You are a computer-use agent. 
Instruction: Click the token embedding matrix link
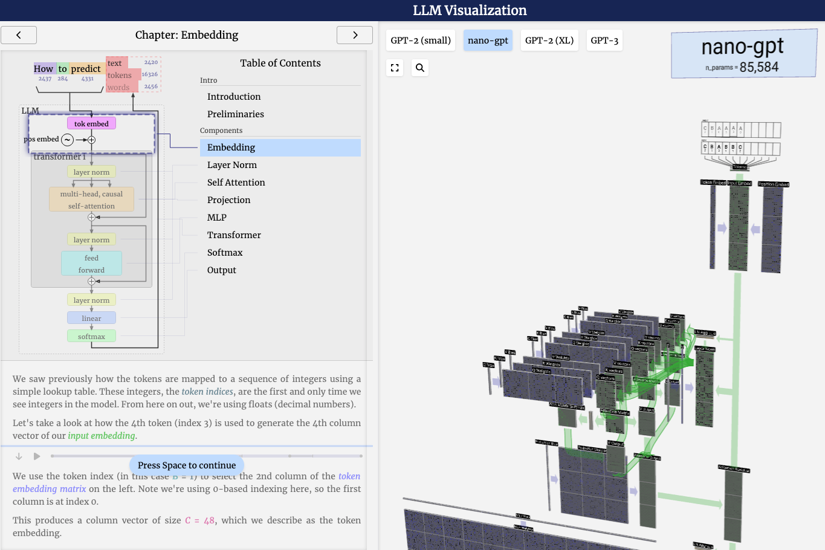[187, 482]
